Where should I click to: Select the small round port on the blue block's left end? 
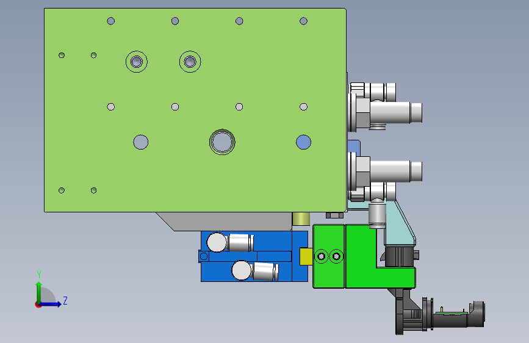pos(204,256)
